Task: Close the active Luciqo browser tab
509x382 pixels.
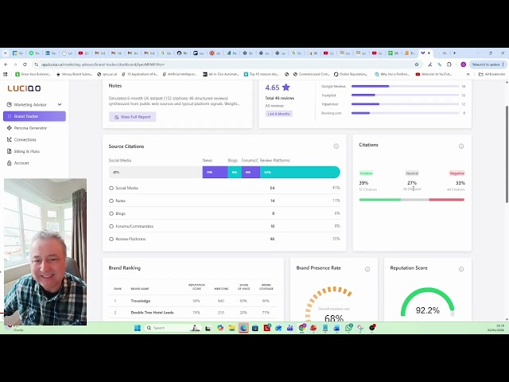Action: 429,53
